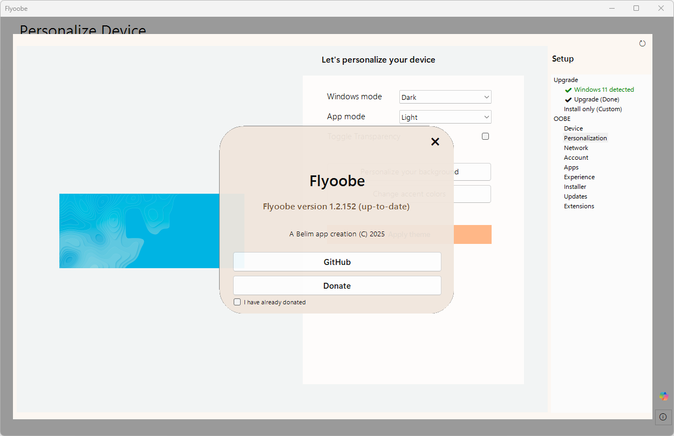Close the Flyoobe about dialog
Viewport: 674px width, 436px height.
pyautogui.click(x=435, y=142)
